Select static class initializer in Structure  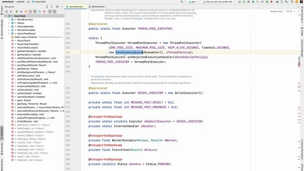click(x=26, y=37)
